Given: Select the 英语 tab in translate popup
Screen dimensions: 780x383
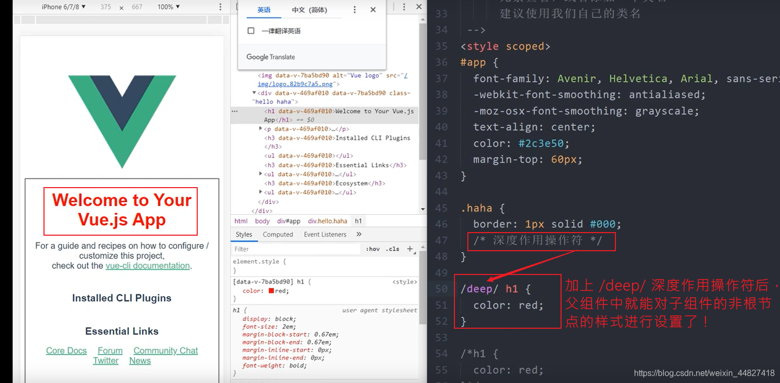Looking at the screenshot, I should click(x=264, y=10).
